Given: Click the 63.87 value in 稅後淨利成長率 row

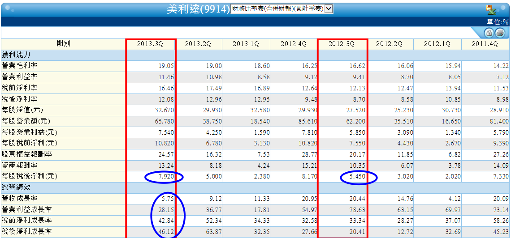Looking at the screenshot, I should coord(215,232).
